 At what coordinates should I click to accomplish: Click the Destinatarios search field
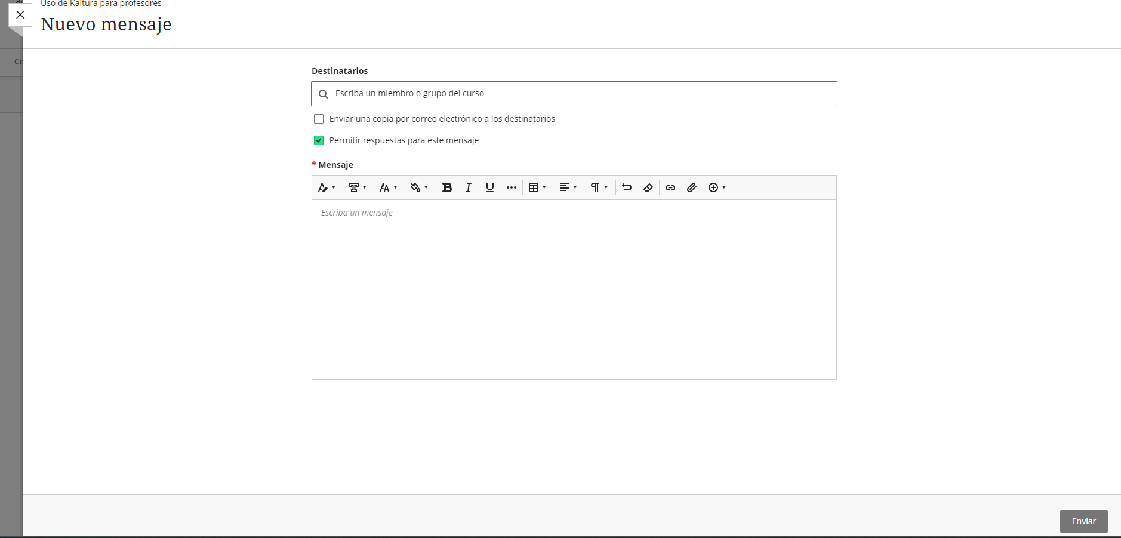(x=574, y=94)
